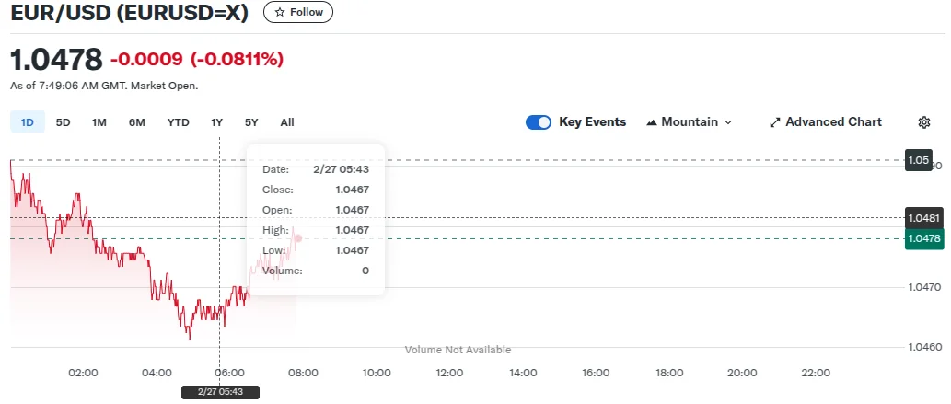Screen dimensions: 951x404
Task: Select the 1D time range tab
Action: 27,122
